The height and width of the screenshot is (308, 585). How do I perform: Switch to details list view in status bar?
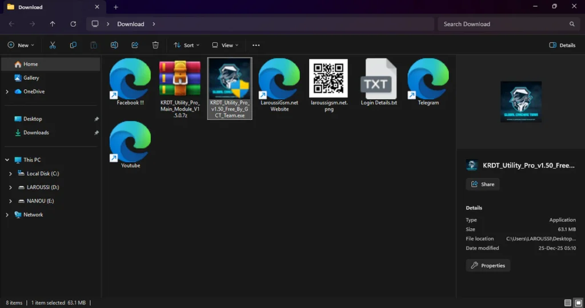click(x=567, y=303)
